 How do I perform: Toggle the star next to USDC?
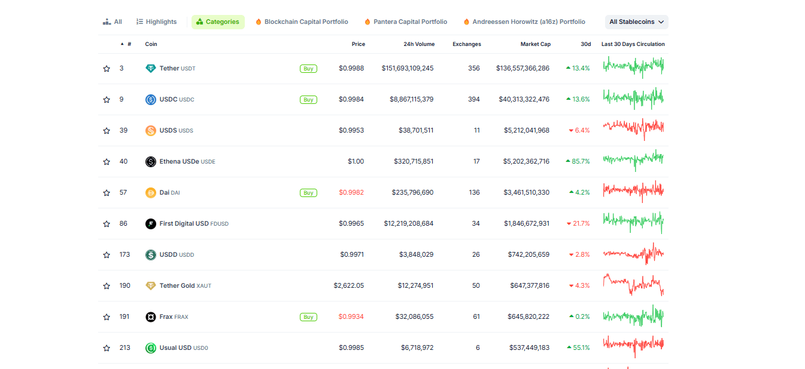pos(107,100)
